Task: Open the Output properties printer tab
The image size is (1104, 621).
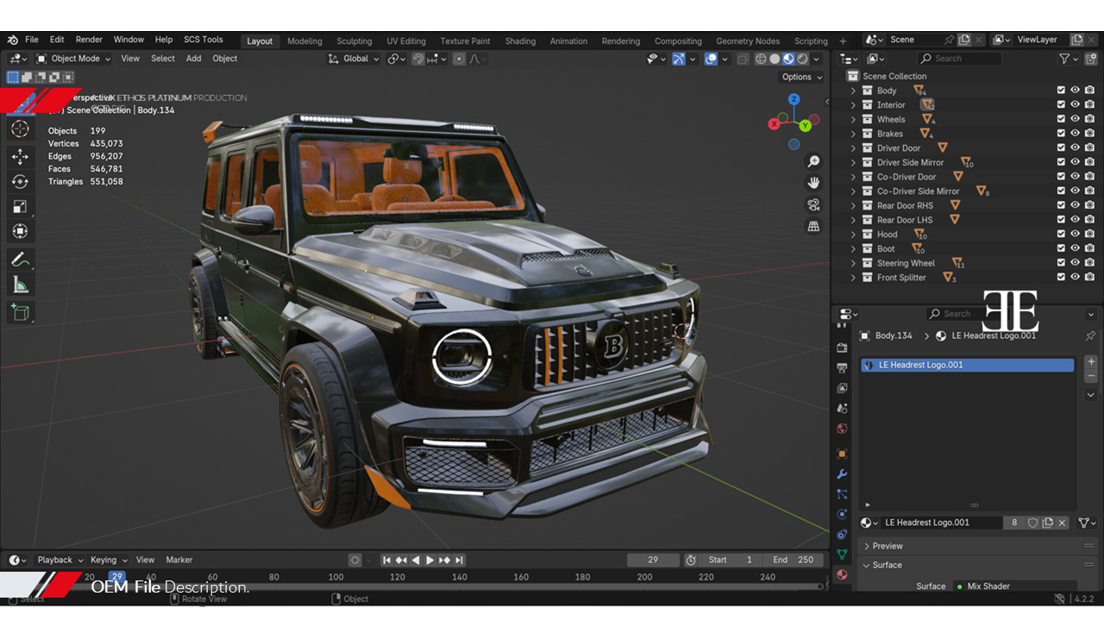Action: (x=842, y=368)
